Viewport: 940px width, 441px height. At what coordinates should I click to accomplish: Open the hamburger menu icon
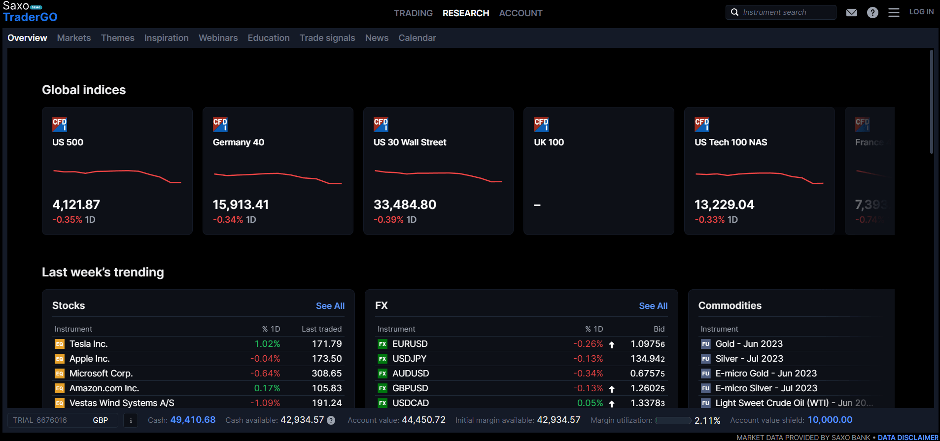(x=894, y=12)
